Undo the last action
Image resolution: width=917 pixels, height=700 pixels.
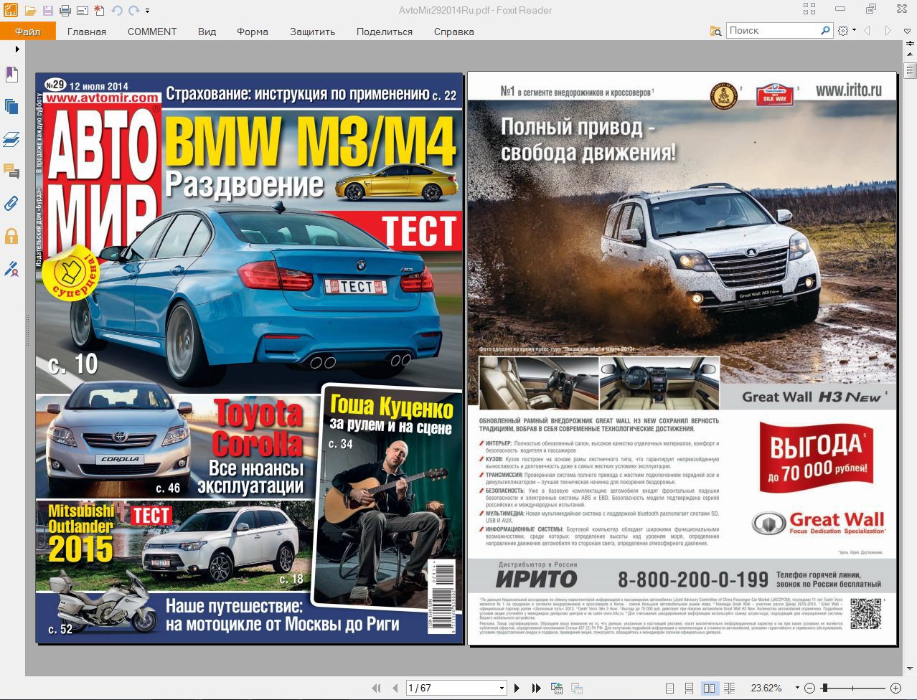point(116,11)
